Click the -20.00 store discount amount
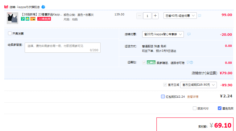The width and height of the screenshot is (236, 131). pos(226,35)
